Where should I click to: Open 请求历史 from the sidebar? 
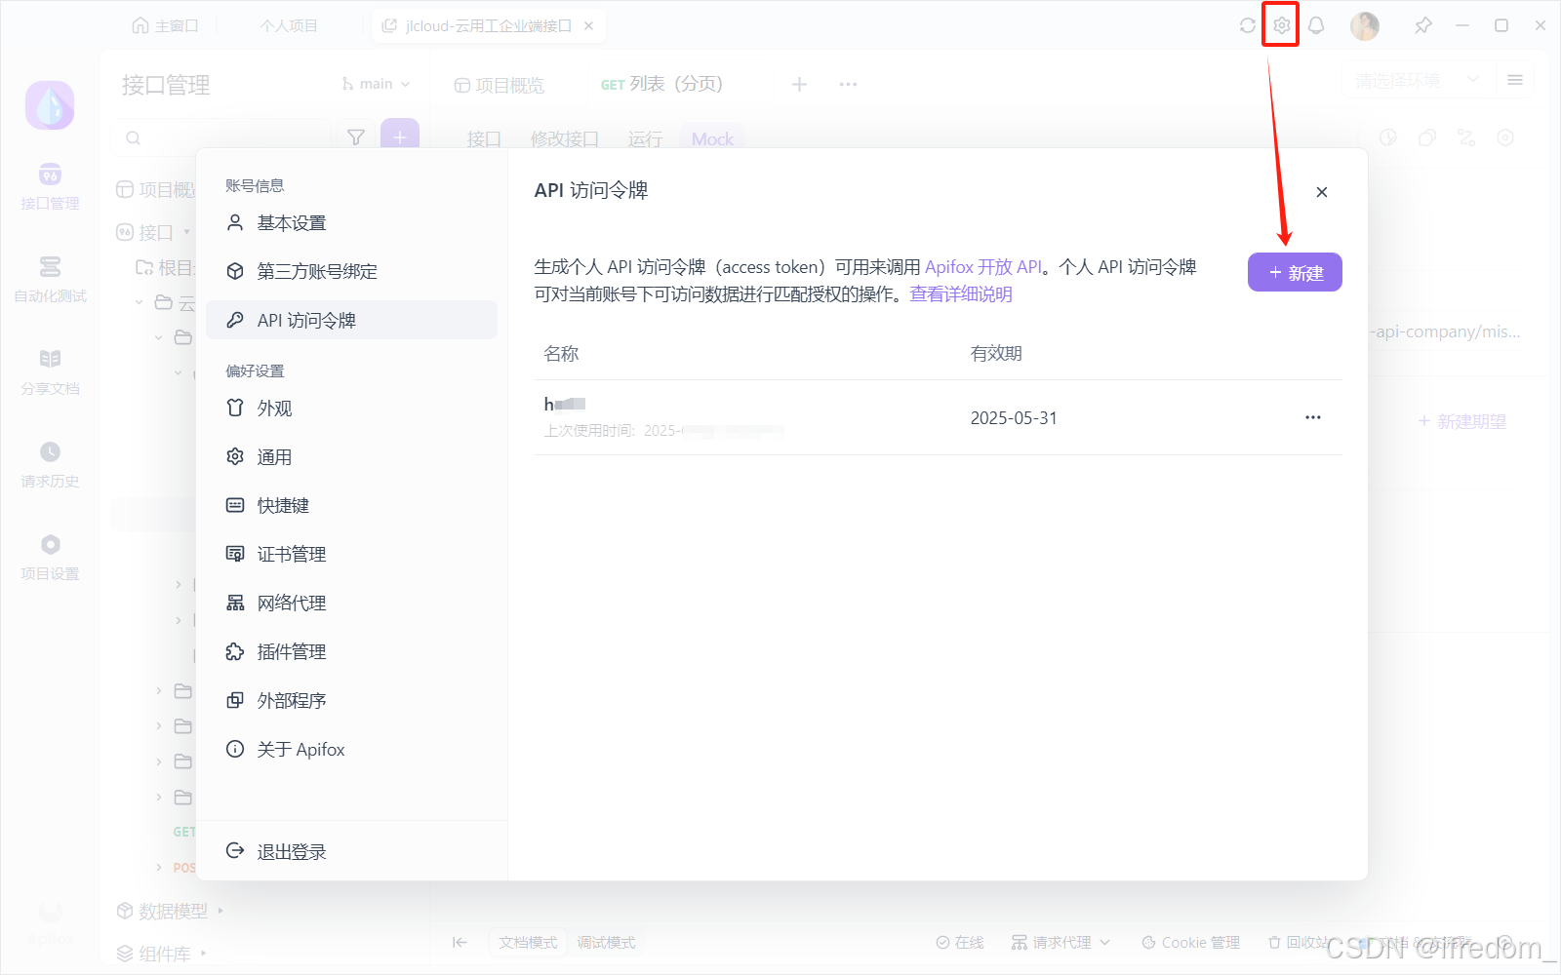click(49, 465)
